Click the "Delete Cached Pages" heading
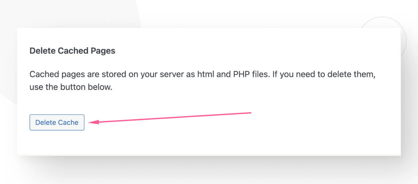This screenshot has width=418, height=184. [72, 51]
